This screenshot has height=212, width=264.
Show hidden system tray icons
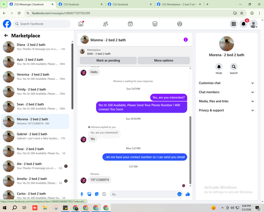[x=222, y=208]
